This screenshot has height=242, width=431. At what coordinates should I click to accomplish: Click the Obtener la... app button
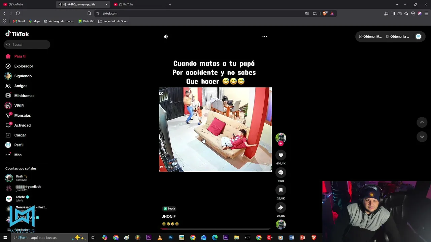(398, 37)
